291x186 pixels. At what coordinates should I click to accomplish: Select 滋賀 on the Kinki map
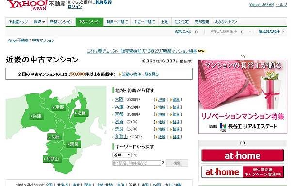point(81,113)
